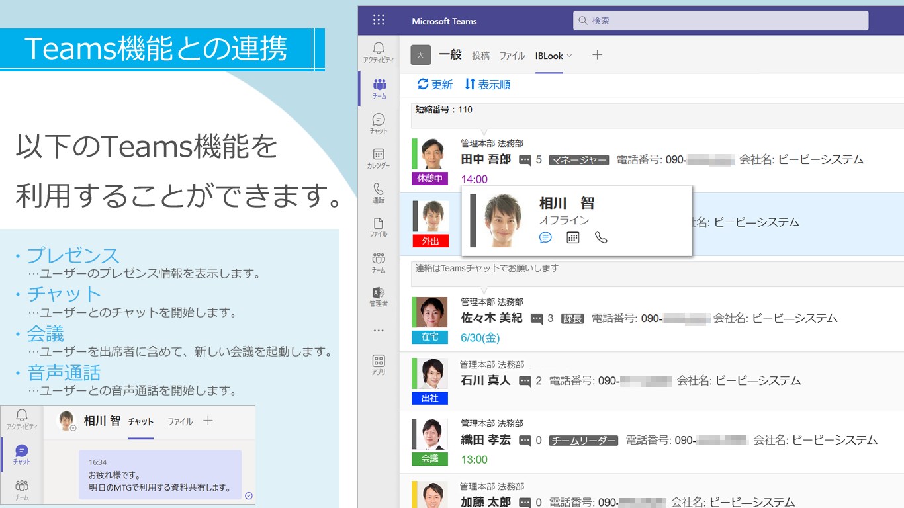Open Activity bell in main Teams sidebar
The width and height of the screenshot is (904, 508).
379,52
